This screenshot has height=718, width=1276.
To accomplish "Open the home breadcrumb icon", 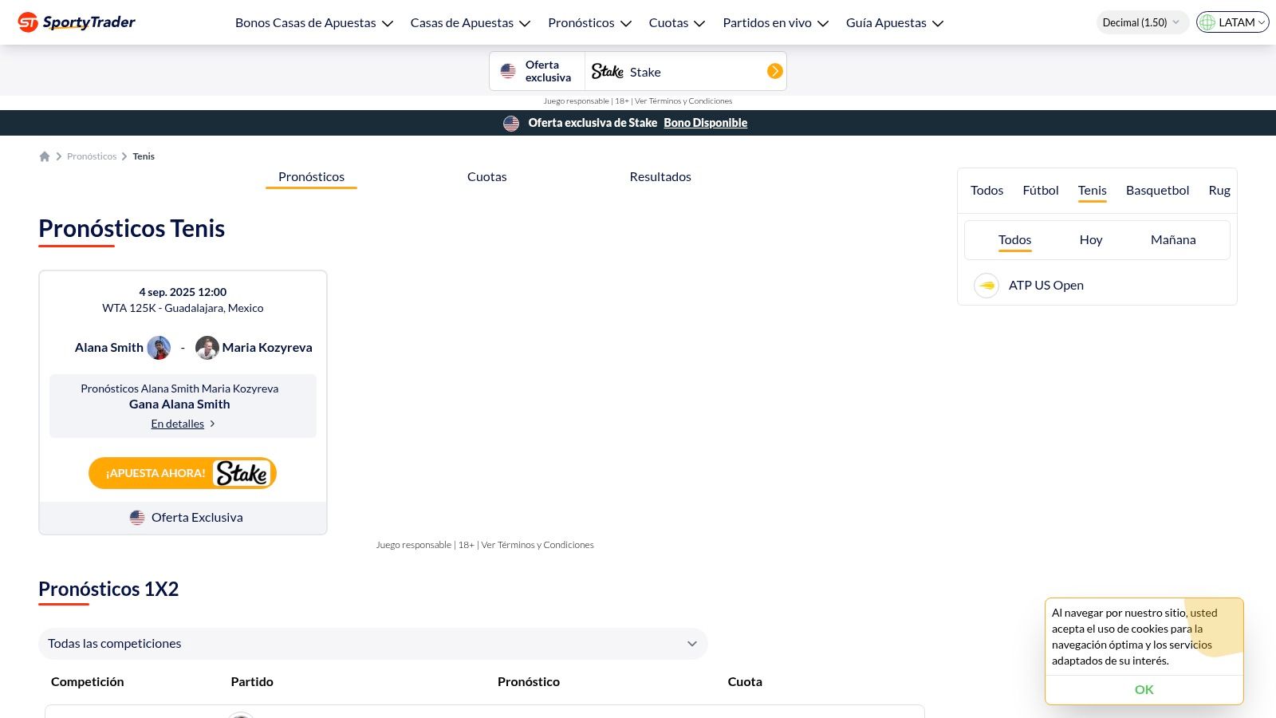I will point(45,156).
